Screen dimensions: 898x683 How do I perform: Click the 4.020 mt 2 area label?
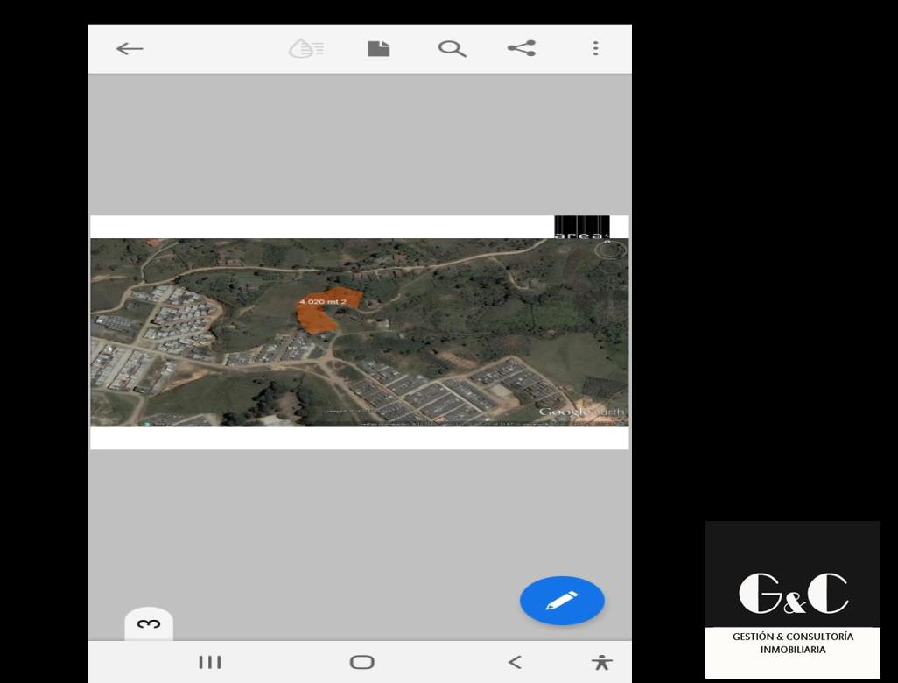tap(323, 301)
